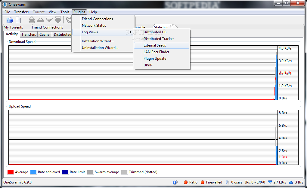
Task: Click the Download Speed graph area
Action: (x=153, y=73)
